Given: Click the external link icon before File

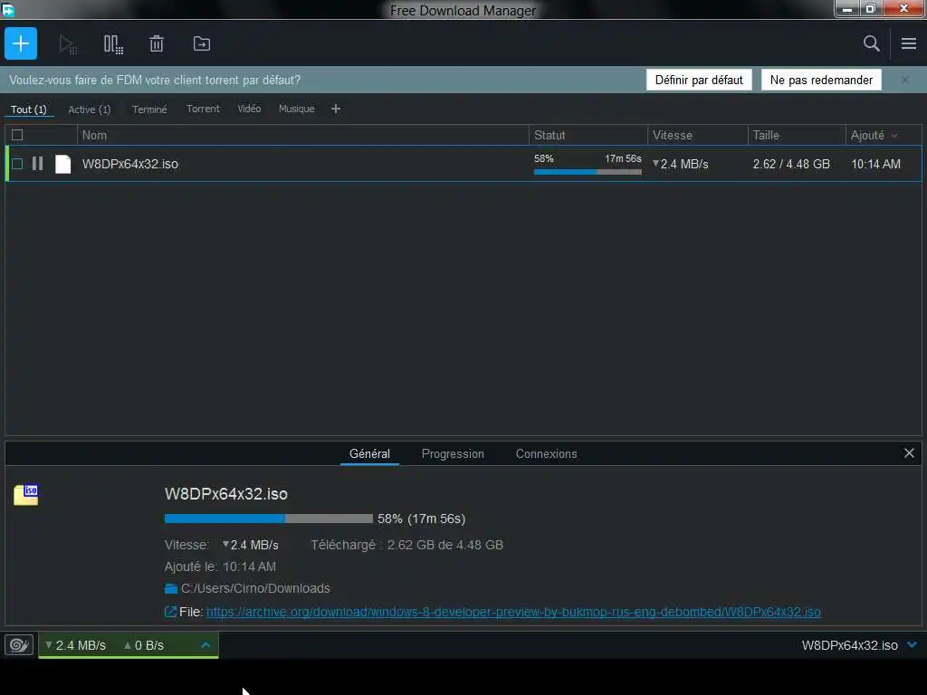Looking at the screenshot, I should pyautogui.click(x=170, y=612).
